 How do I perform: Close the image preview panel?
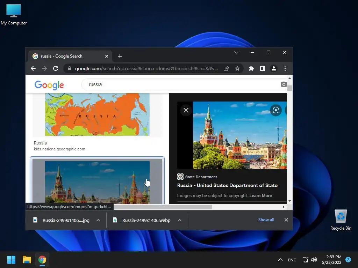(x=186, y=110)
